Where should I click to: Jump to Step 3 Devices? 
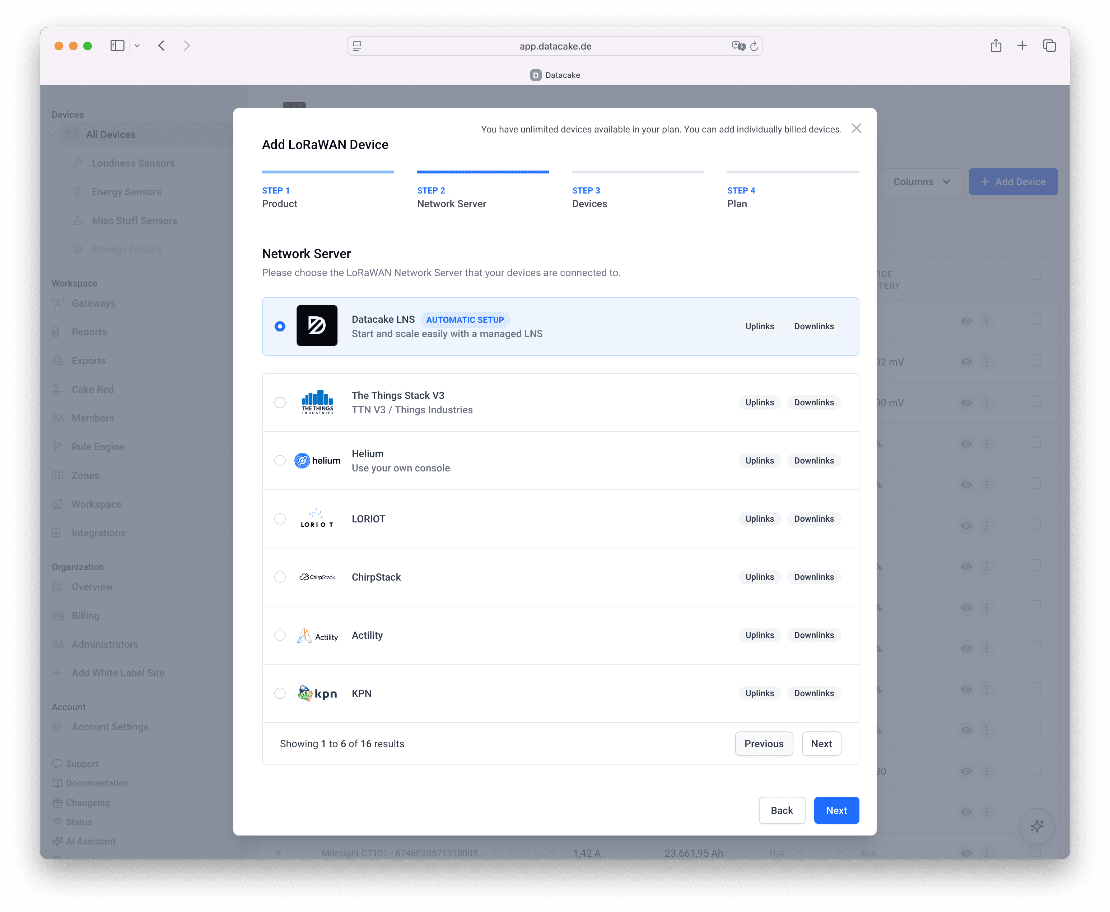(638, 191)
